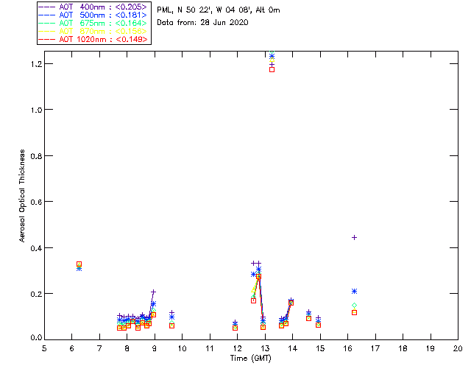Click the y-axis tick label '1.2'
The image size is (471, 377).
pos(36,64)
